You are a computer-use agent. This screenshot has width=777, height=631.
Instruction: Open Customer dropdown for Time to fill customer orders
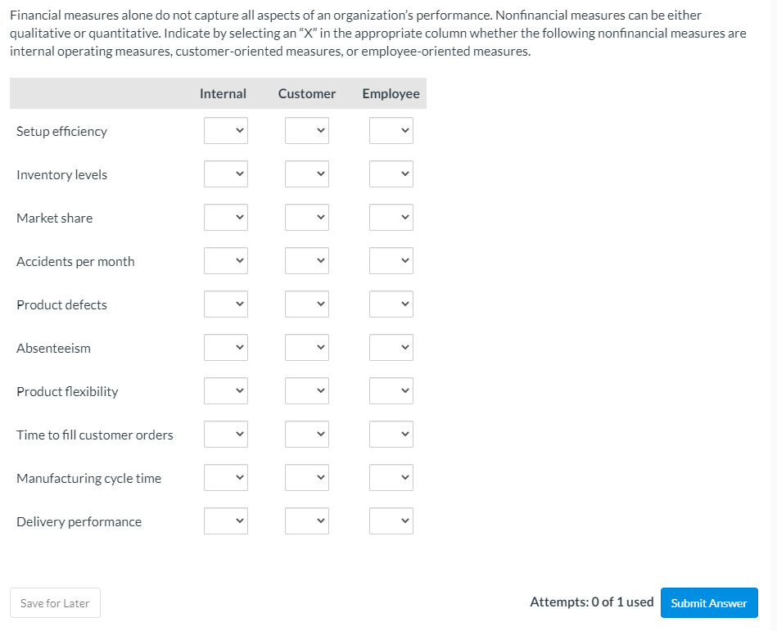[307, 434]
